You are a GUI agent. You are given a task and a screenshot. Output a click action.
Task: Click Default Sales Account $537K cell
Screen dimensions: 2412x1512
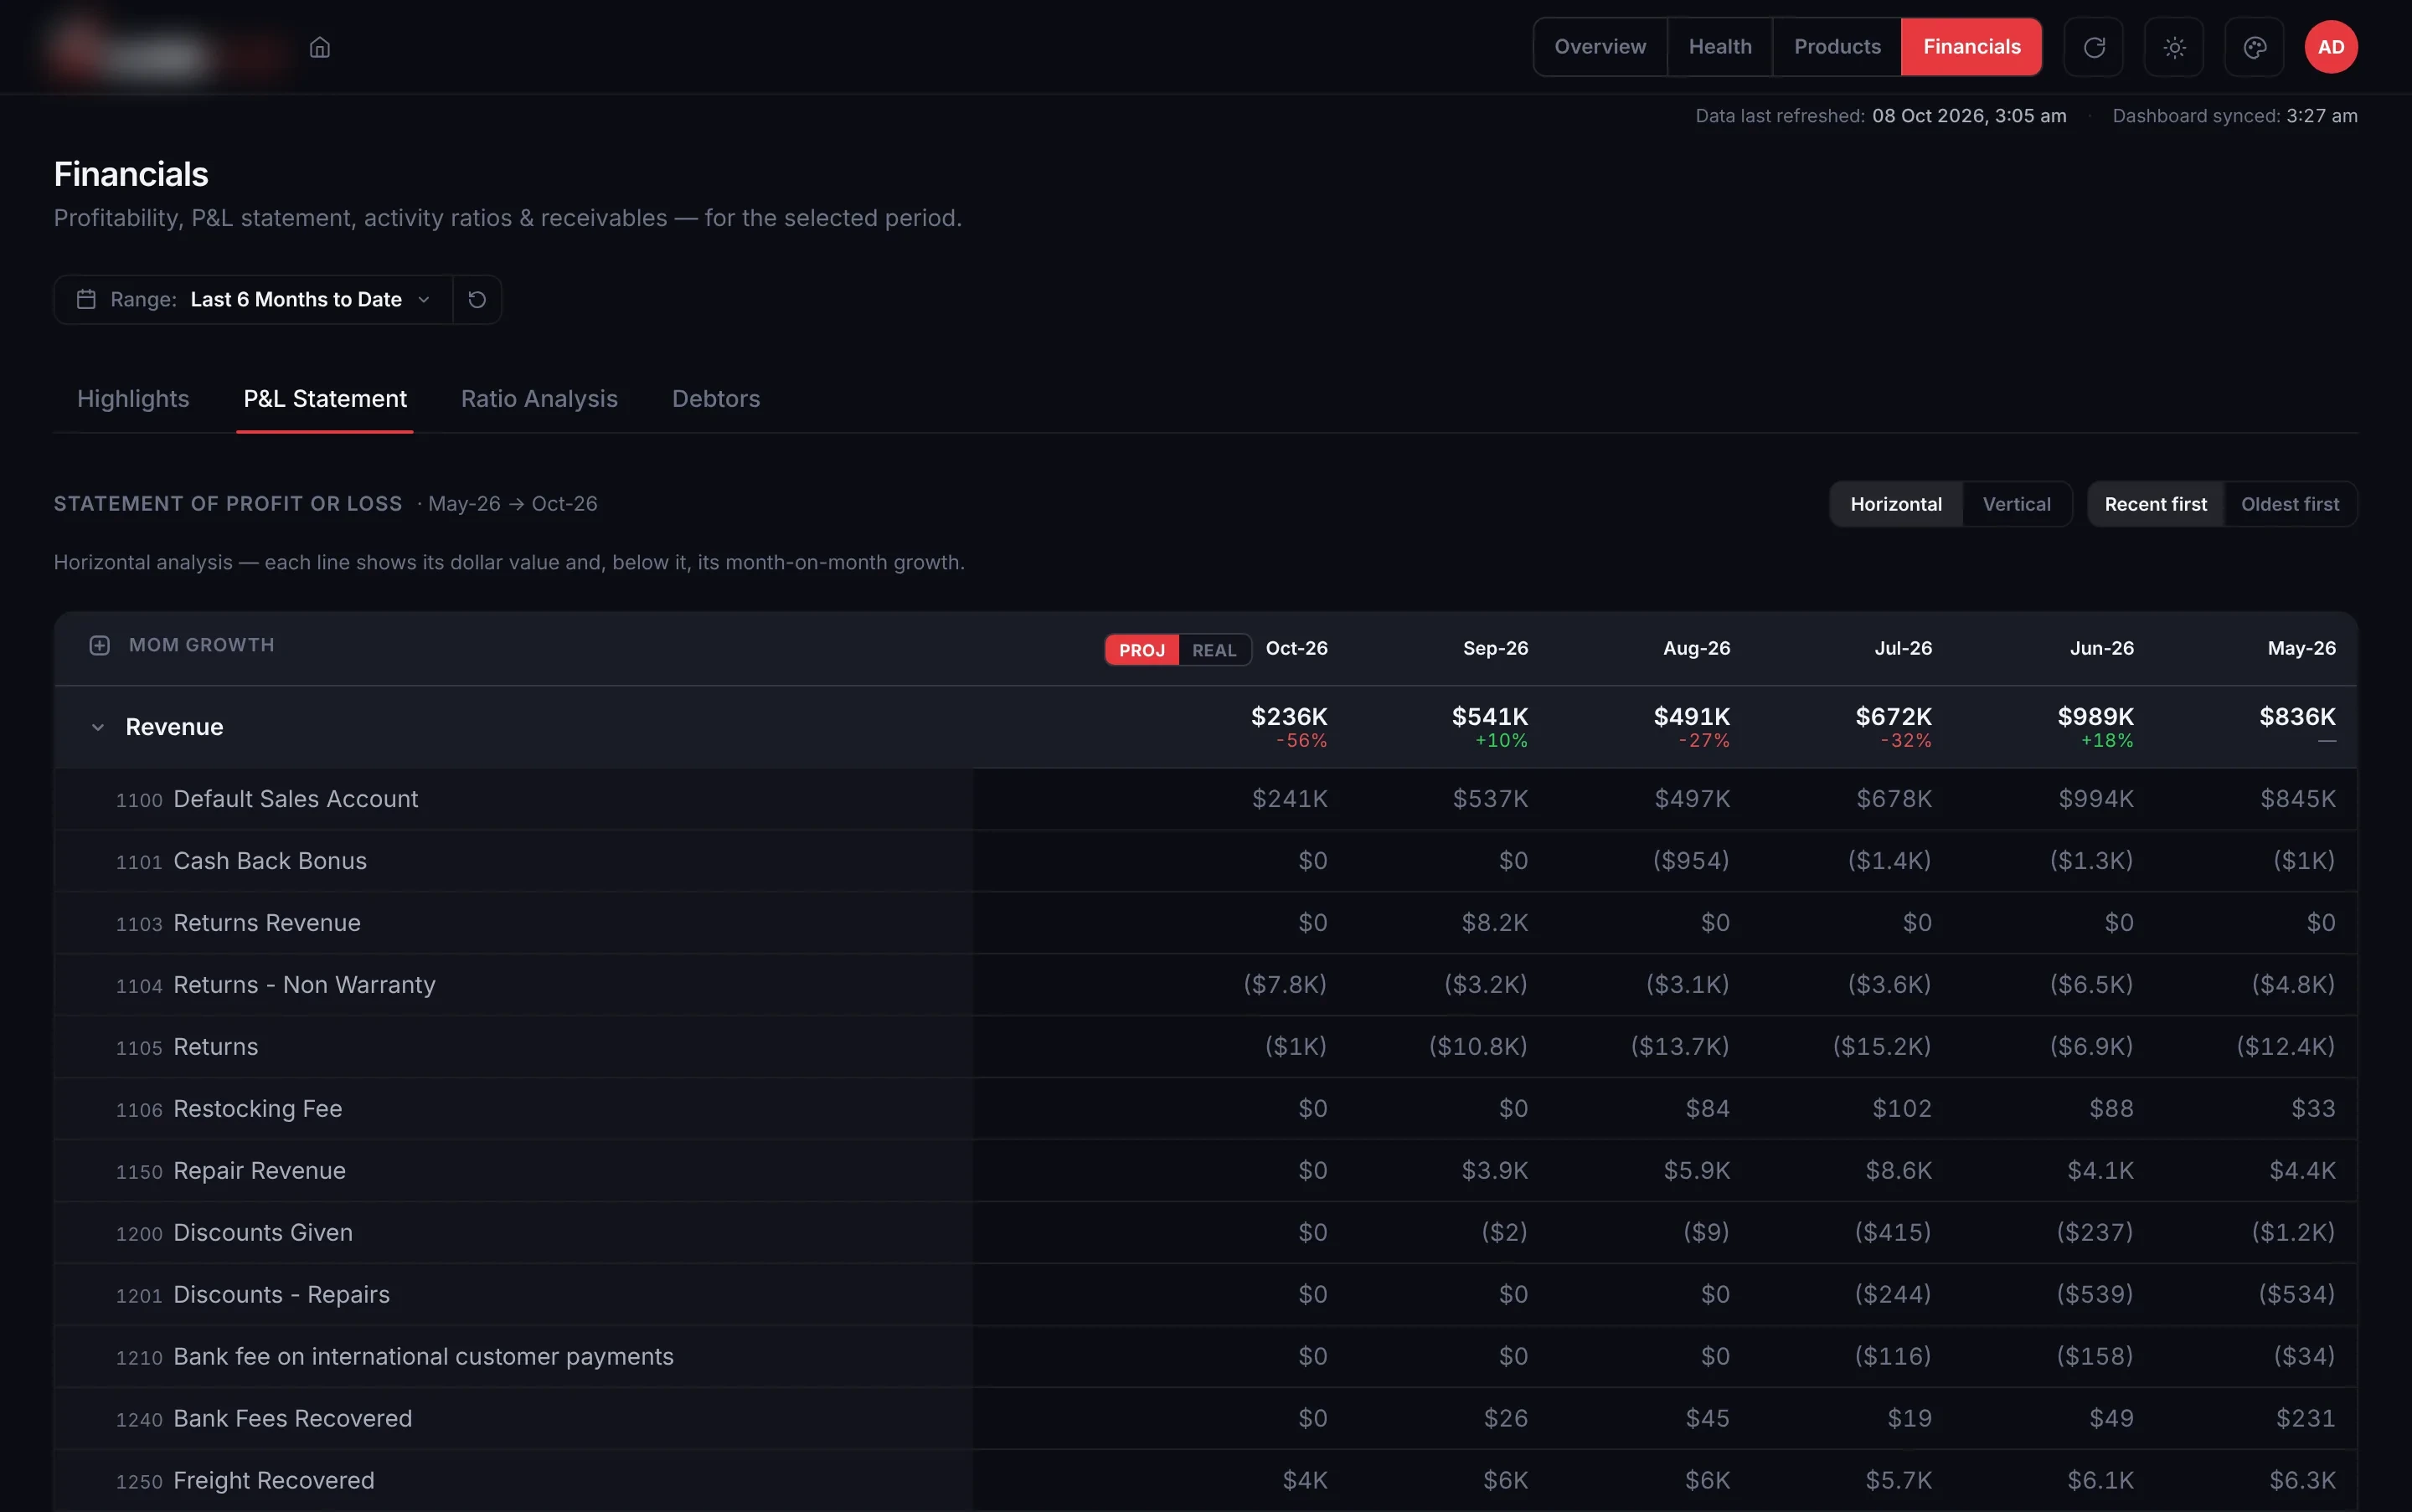[x=1491, y=800]
